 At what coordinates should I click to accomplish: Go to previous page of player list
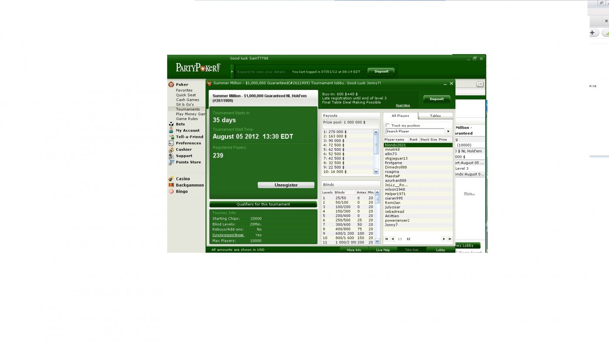tap(392, 239)
